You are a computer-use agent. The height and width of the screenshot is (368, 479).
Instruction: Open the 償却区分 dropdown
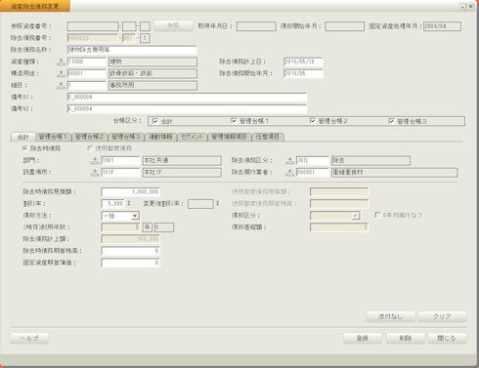click(356, 216)
